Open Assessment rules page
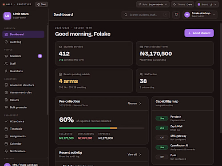This screenshot has width=222, height=166. pyautogui.click(x=23, y=93)
